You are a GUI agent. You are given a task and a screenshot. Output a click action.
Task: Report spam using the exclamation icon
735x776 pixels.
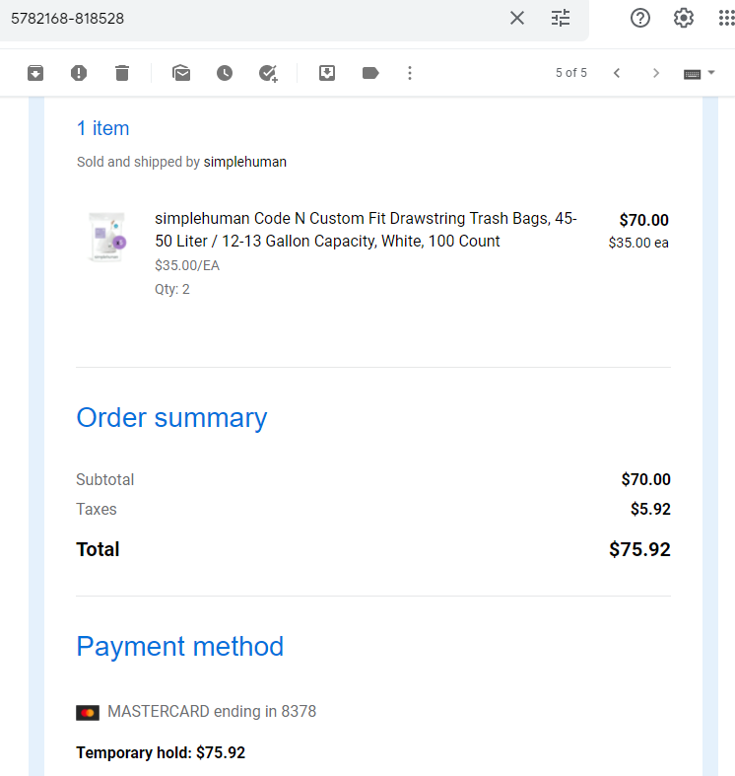pos(79,73)
